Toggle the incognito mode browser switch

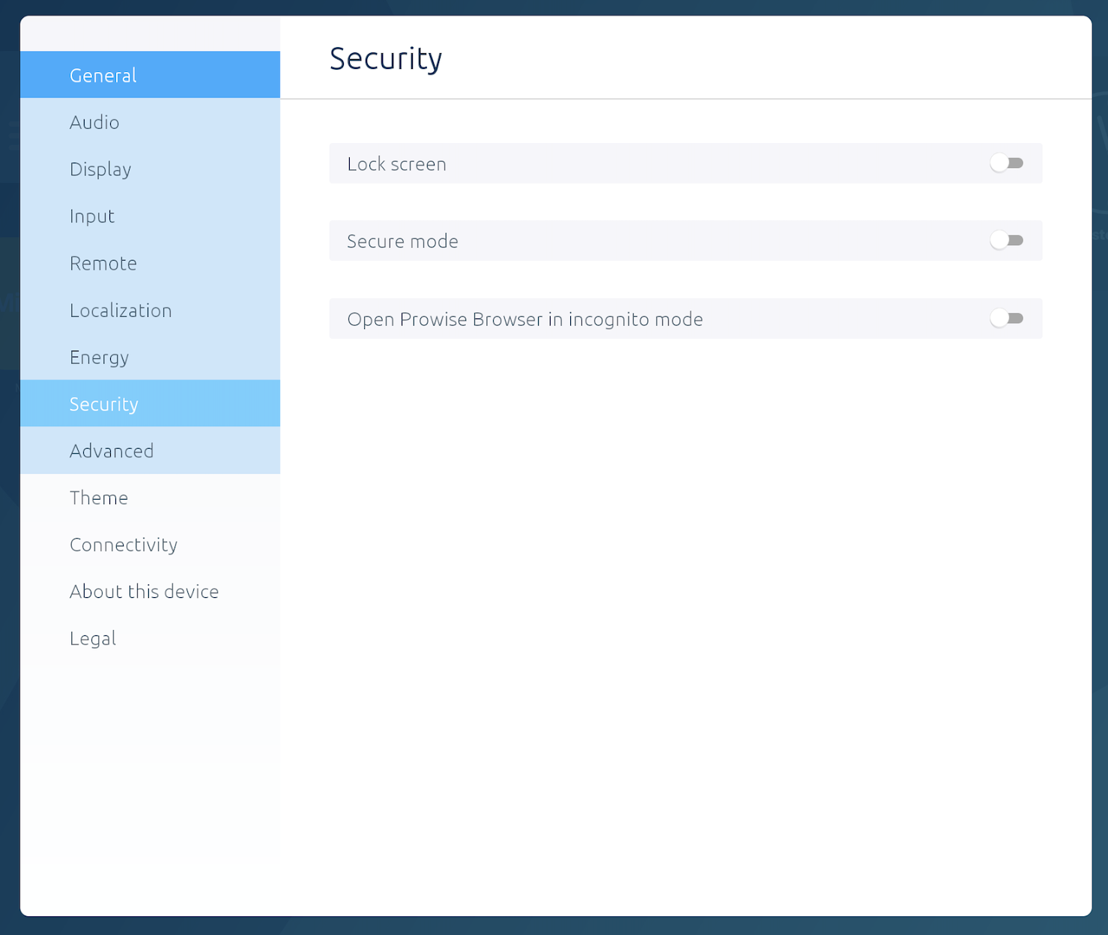(1006, 318)
